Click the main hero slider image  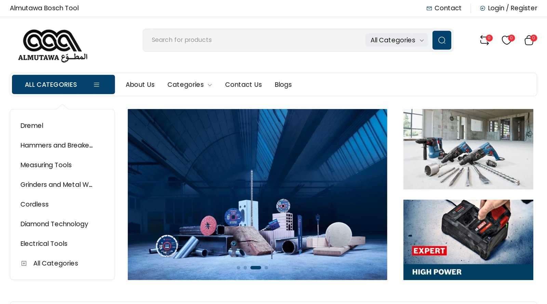(x=257, y=195)
